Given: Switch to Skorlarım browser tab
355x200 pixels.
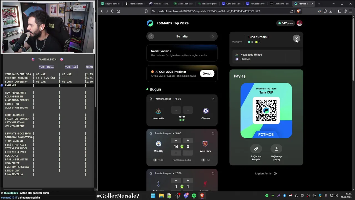Looking at the screenshot, I should tap(280, 4).
